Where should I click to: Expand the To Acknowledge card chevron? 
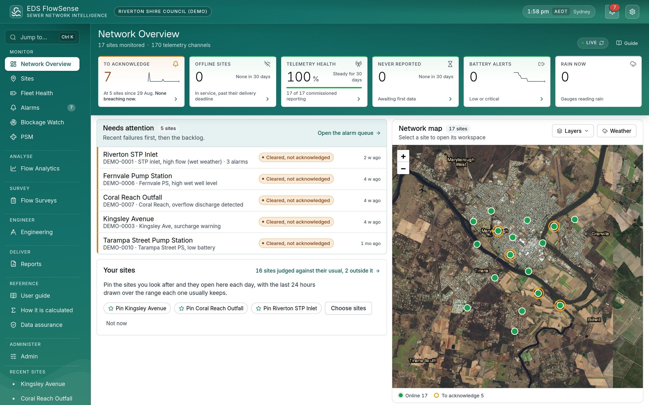coord(176,99)
